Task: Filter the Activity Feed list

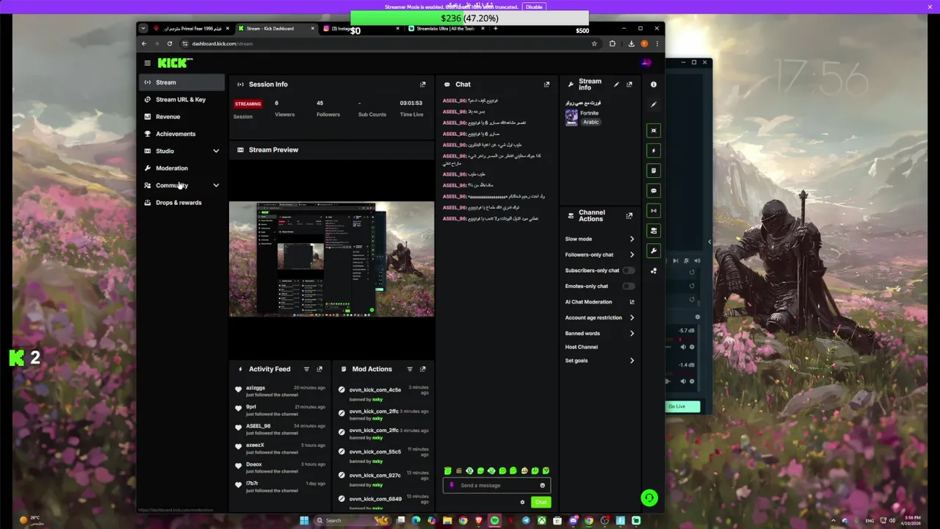Action: tap(306, 370)
